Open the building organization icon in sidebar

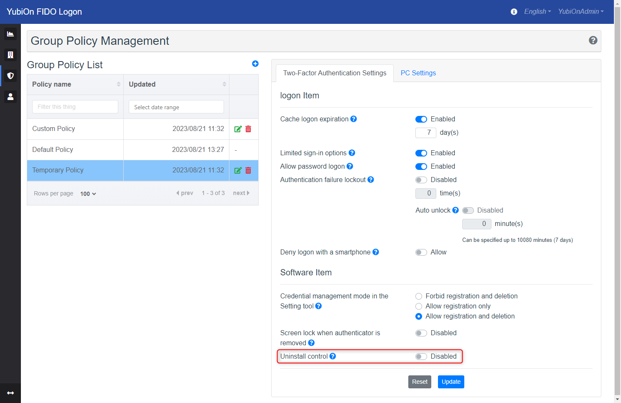[10, 55]
